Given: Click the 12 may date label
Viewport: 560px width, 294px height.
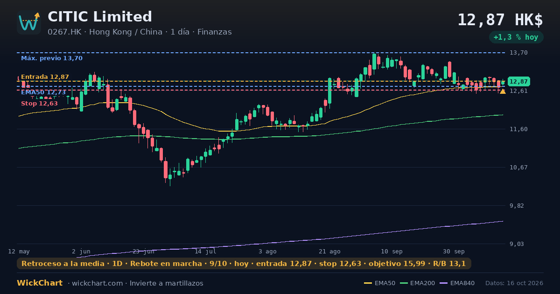Looking at the screenshot, I should [x=19, y=252].
